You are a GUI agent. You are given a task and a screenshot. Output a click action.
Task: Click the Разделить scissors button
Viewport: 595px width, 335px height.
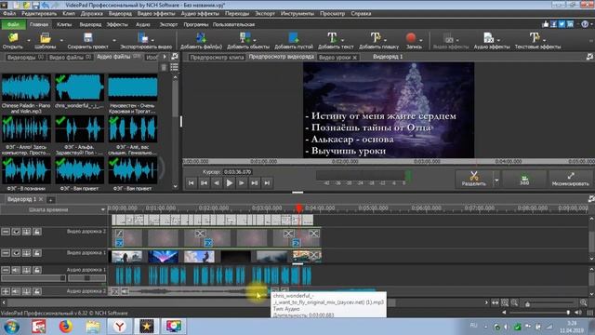point(473,179)
